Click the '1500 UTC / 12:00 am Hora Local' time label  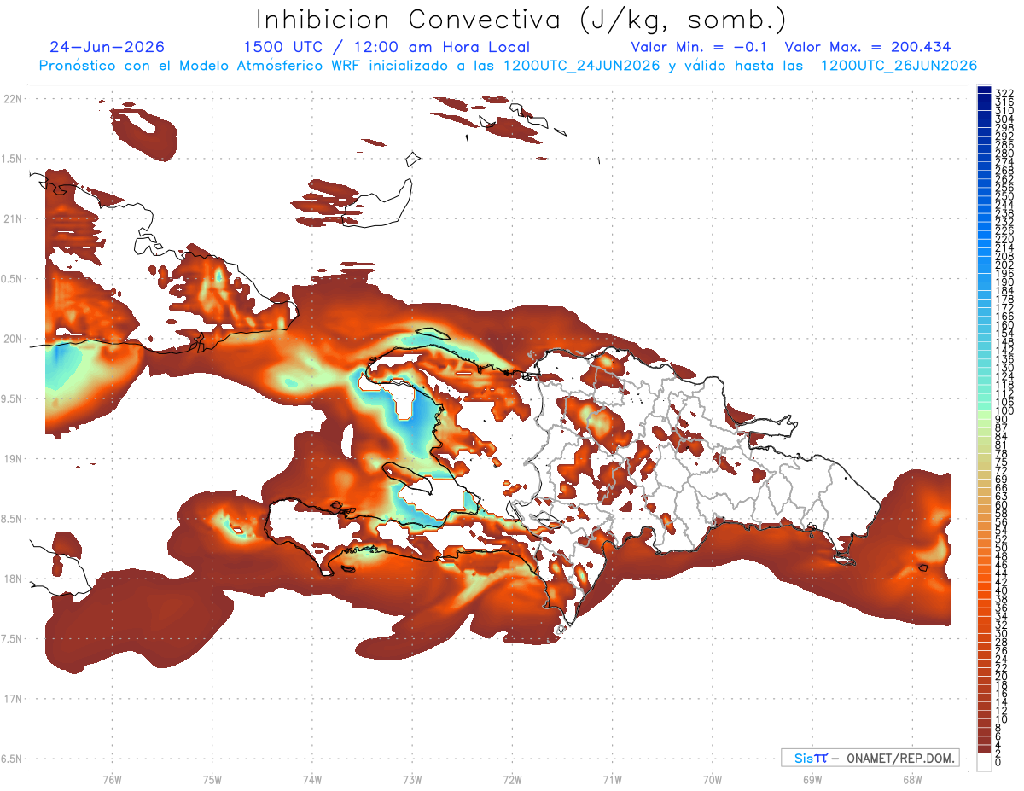[387, 48]
